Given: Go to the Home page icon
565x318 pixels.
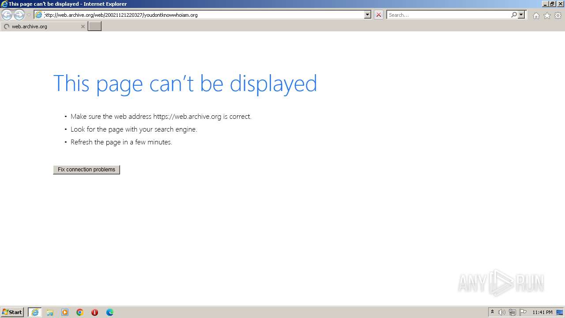Looking at the screenshot, I should [536, 15].
